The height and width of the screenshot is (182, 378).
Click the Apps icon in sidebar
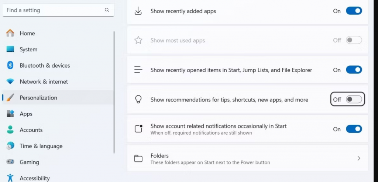(10, 114)
